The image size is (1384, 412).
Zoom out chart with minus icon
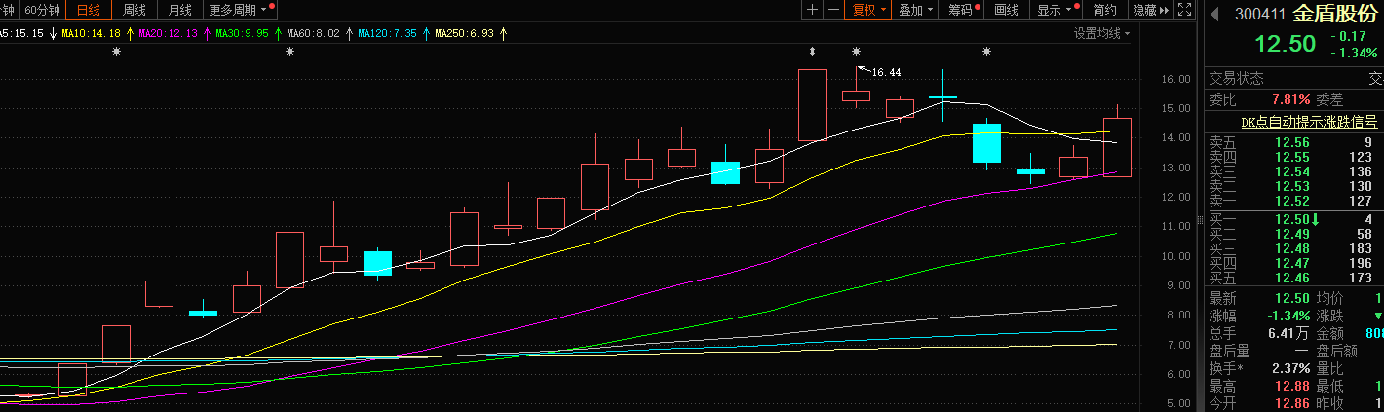832,10
